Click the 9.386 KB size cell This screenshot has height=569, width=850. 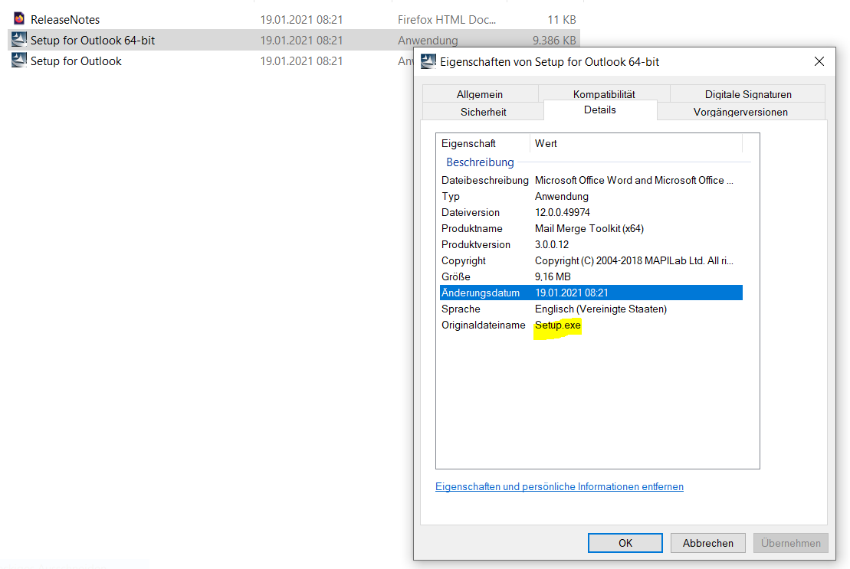point(554,40)
